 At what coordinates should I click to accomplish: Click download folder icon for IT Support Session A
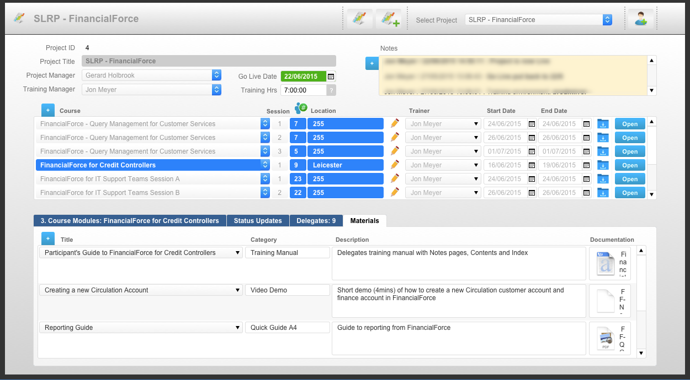click(603, 179)
